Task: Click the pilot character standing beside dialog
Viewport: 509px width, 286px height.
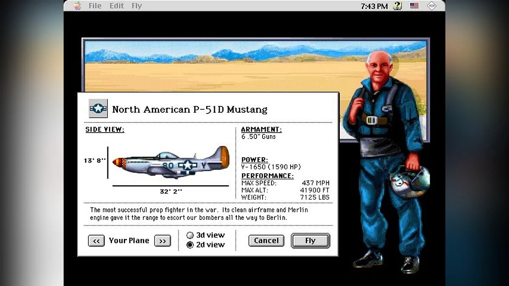Action: [378, 127]
